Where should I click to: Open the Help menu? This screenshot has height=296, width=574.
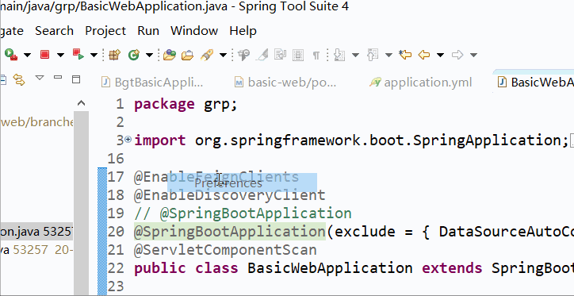243,31
